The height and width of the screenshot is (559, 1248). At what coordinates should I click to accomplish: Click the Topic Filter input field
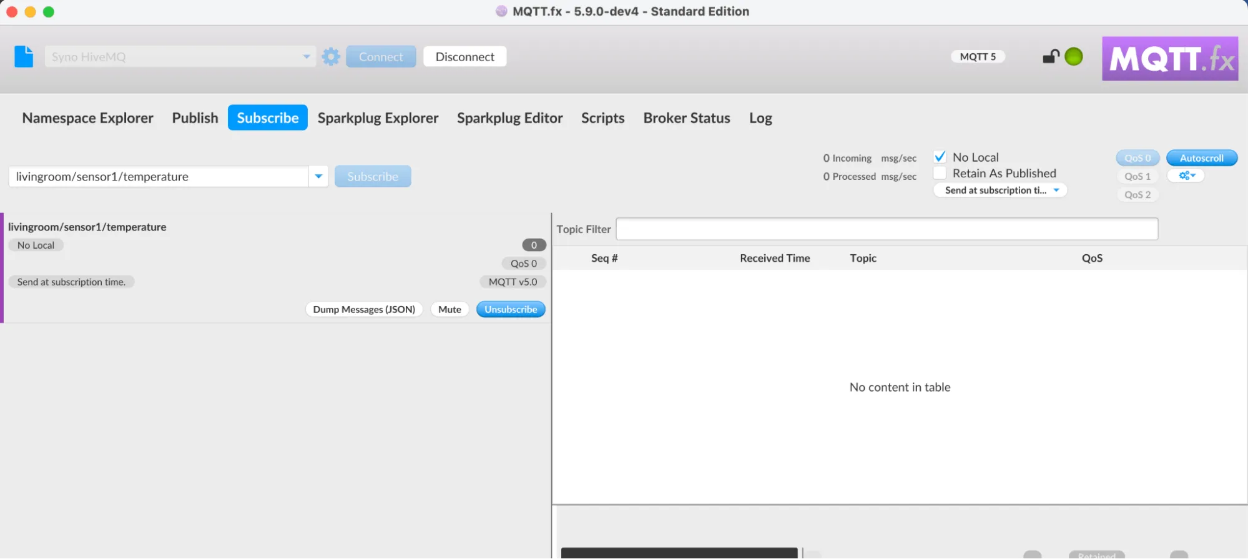pyautogui.click(x=887, y=229)
